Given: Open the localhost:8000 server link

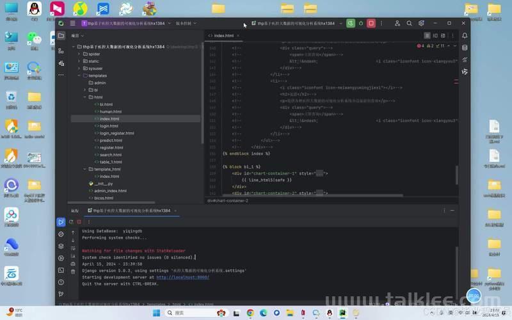Looking at the screenshot, I should [x=182, y=277].
